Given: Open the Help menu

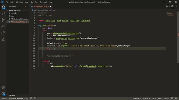Looking at the screenshot, I should (50, 2).
